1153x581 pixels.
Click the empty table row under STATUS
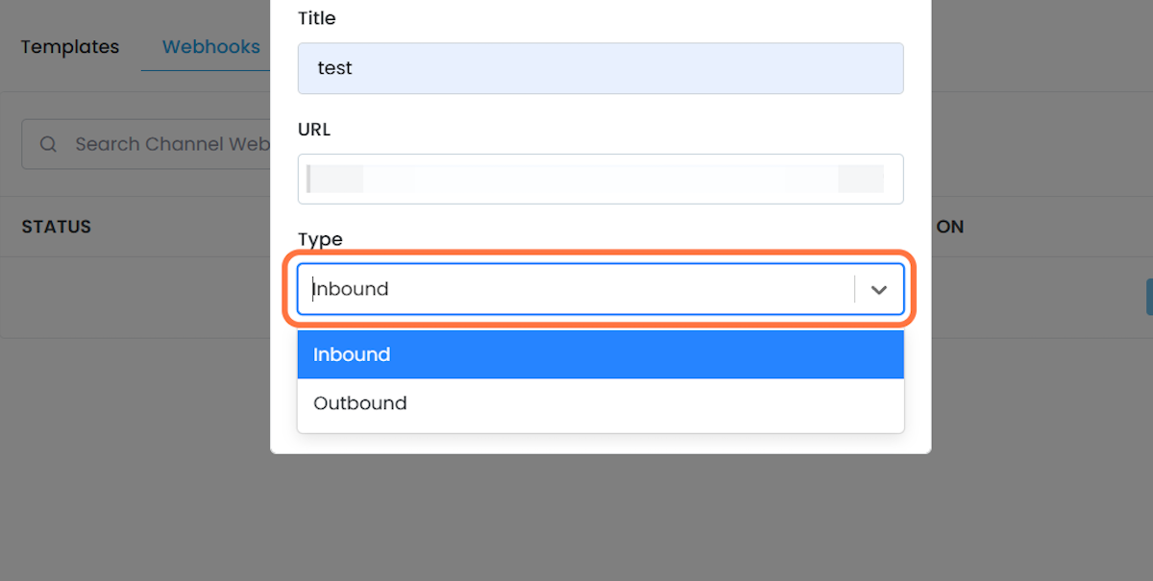135,298
